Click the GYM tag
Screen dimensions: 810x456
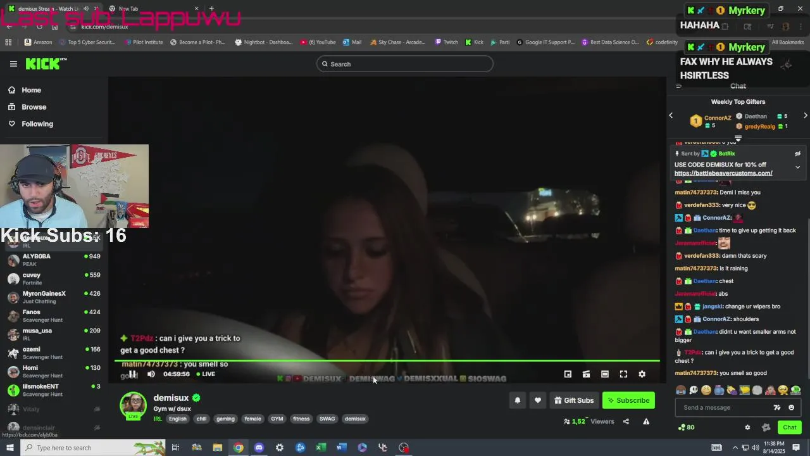pos(277,419)
